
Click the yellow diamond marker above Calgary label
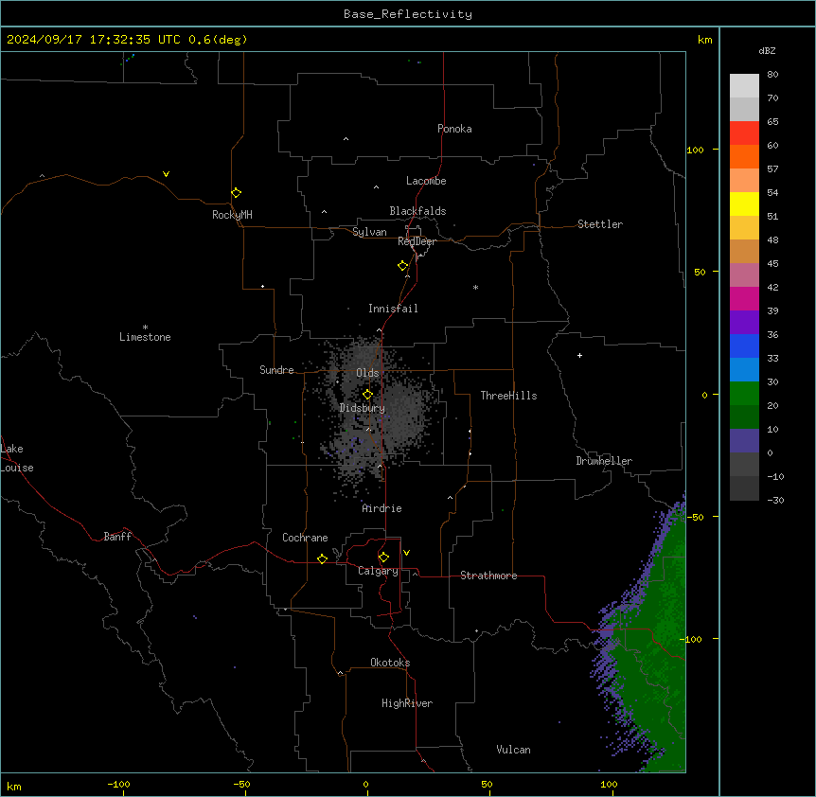coord(384,558)
